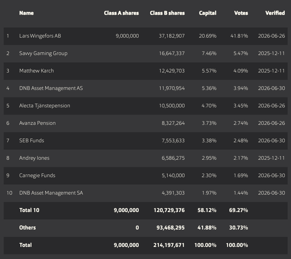The height and width of the screenshot is (259, 291).
Task: Click the Name column header
Action: pyautogui.click(x=26, y=13)
